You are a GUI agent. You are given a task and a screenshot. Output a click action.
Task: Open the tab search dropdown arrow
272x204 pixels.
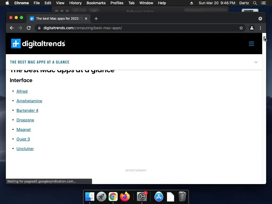pos(260,19)
